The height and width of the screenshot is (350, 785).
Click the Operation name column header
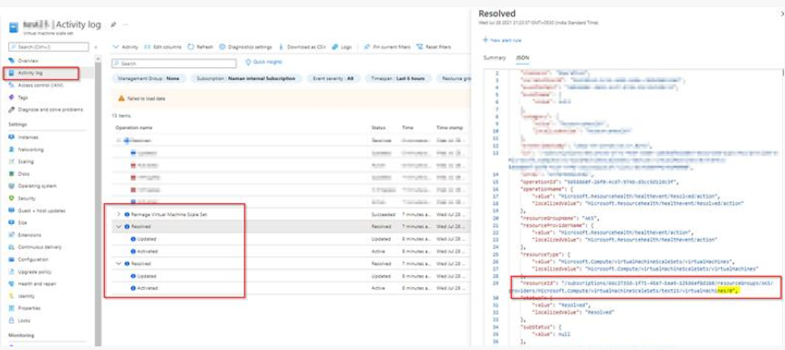click(x=133, y=128)
